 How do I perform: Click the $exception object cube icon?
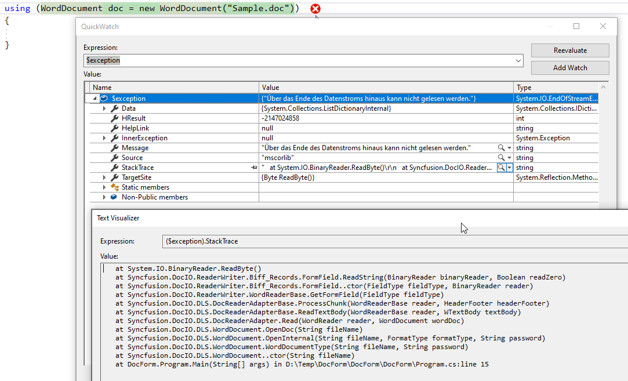click(104, 99)
